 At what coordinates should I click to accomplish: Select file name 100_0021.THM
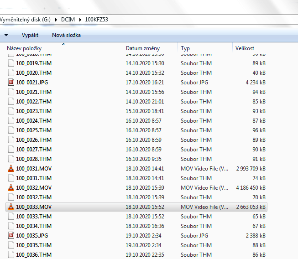click(x=34, y=92)
